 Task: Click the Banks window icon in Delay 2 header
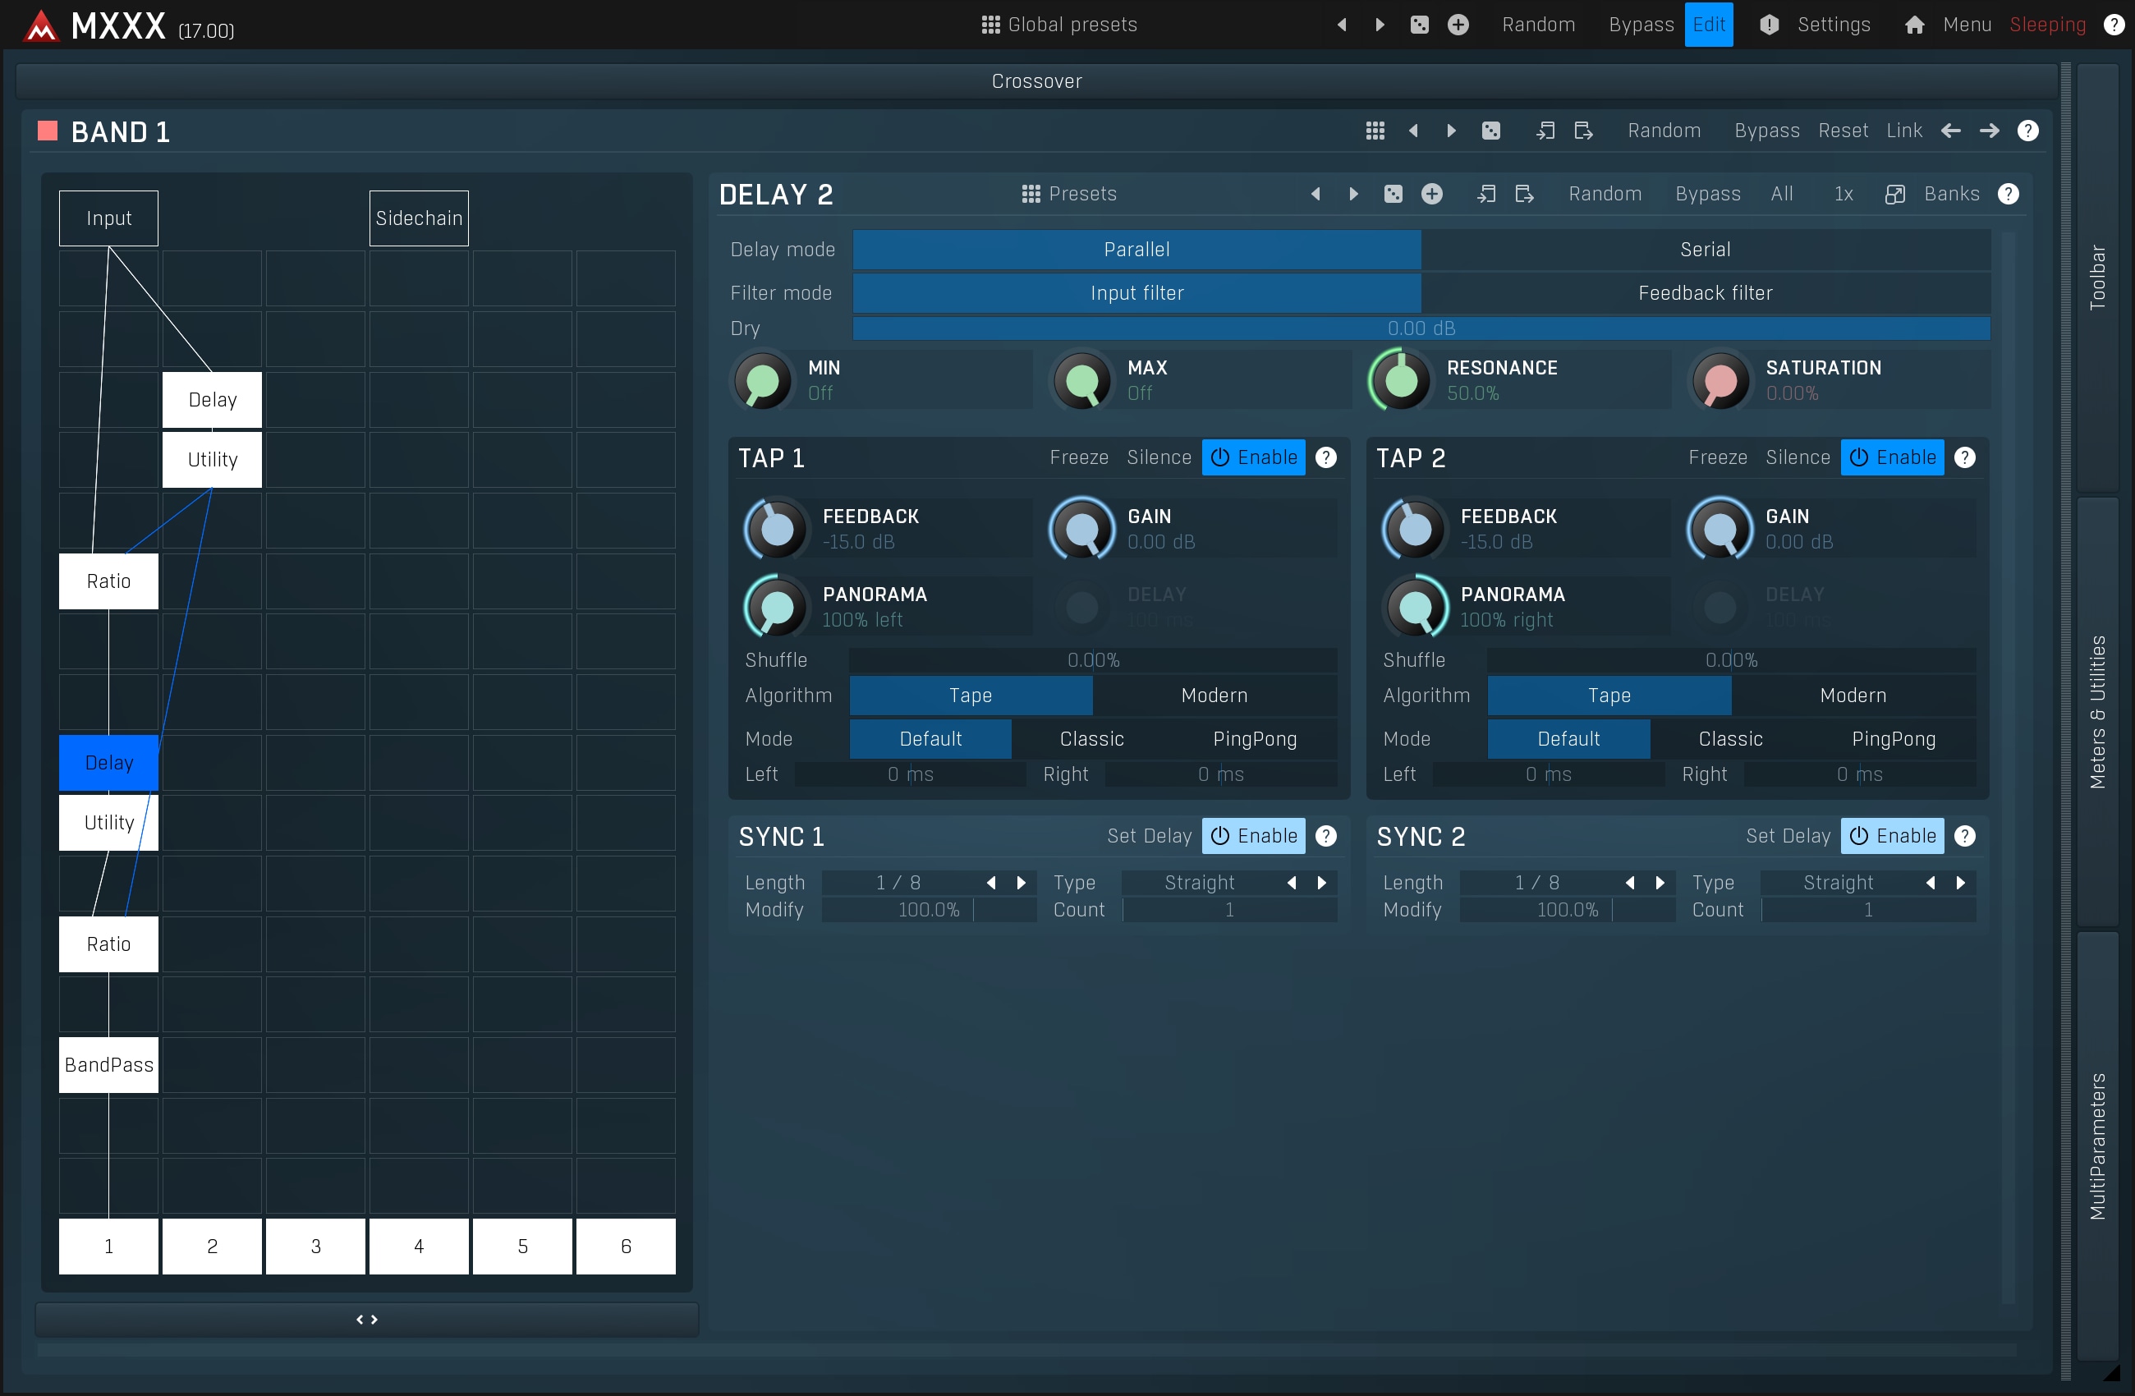coord(1894,194)
